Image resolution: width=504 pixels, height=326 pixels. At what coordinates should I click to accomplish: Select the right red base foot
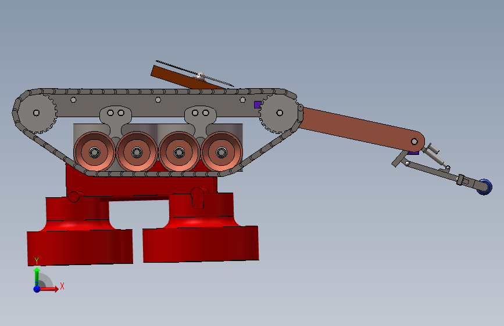[201, 228]
